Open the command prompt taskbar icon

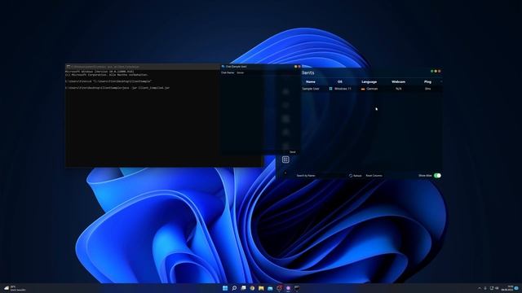[x=297, y=288]
